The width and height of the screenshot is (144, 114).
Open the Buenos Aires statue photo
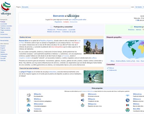[94, 47]
